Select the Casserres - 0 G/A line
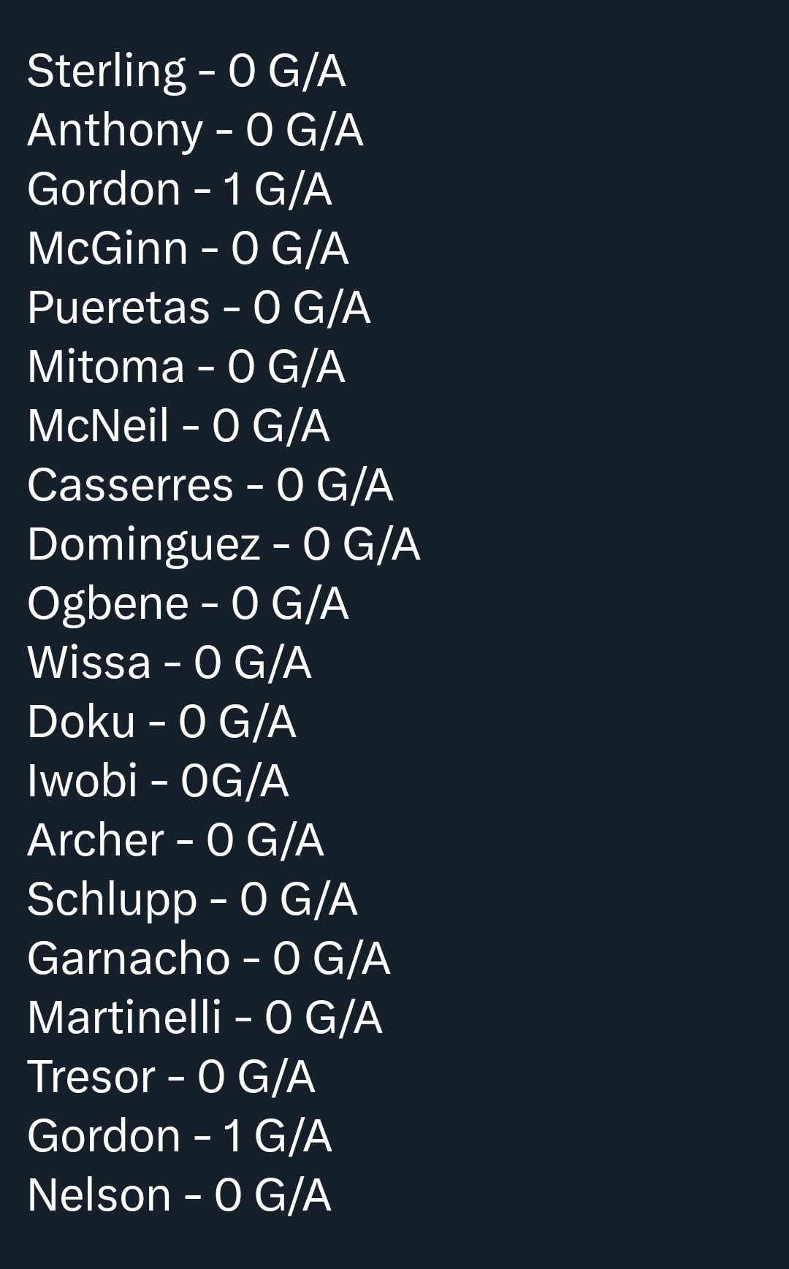This screenshot has width=789, height=1269. pos(210,485)
